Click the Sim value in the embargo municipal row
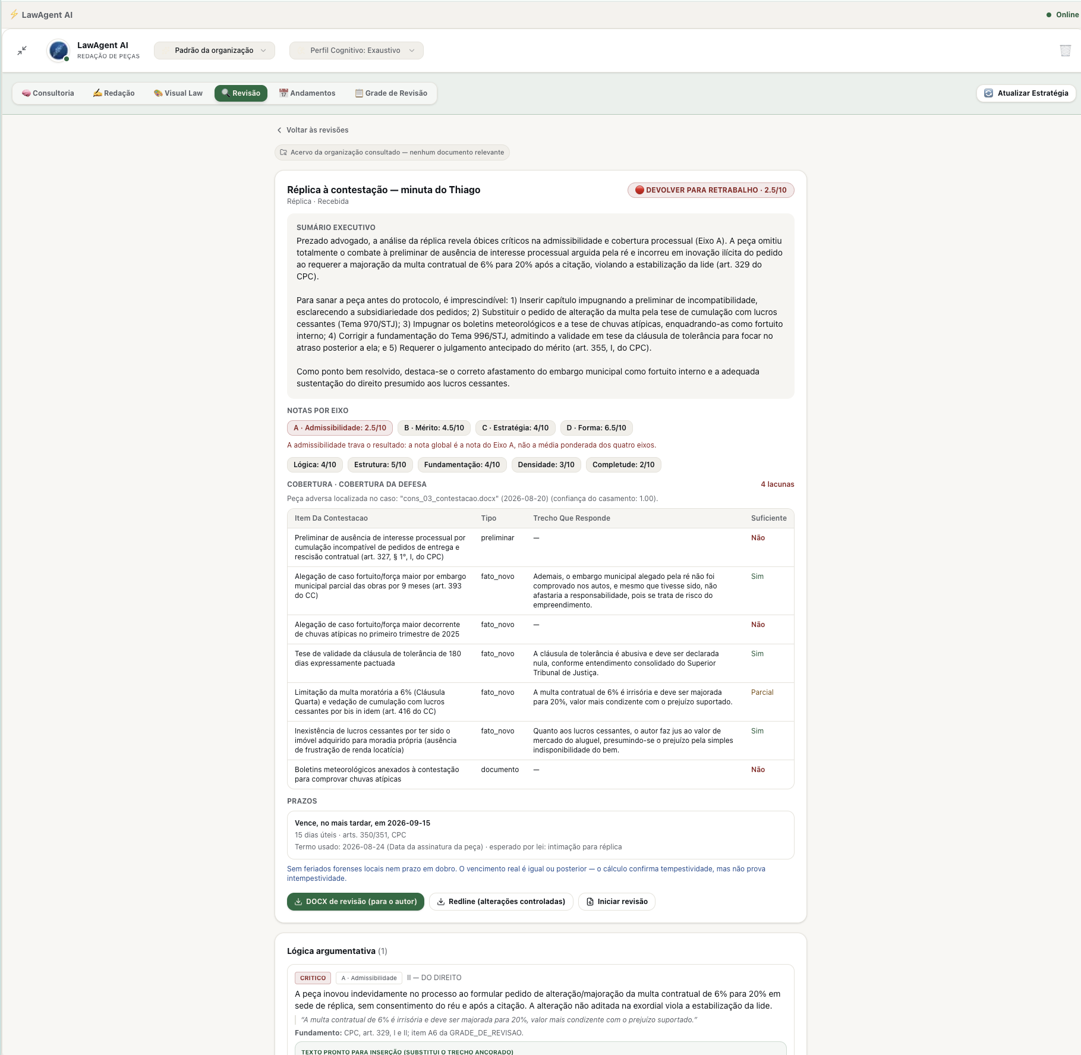This screenshot has width=1081, height=1055. (x=757, y=577)
